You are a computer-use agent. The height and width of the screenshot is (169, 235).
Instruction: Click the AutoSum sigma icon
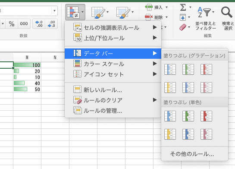click(183, 7)
